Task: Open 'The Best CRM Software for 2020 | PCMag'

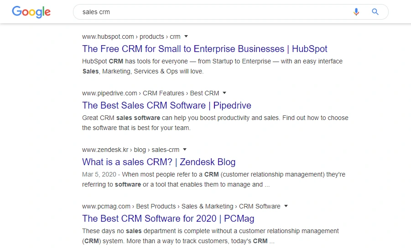Action: 168,219
